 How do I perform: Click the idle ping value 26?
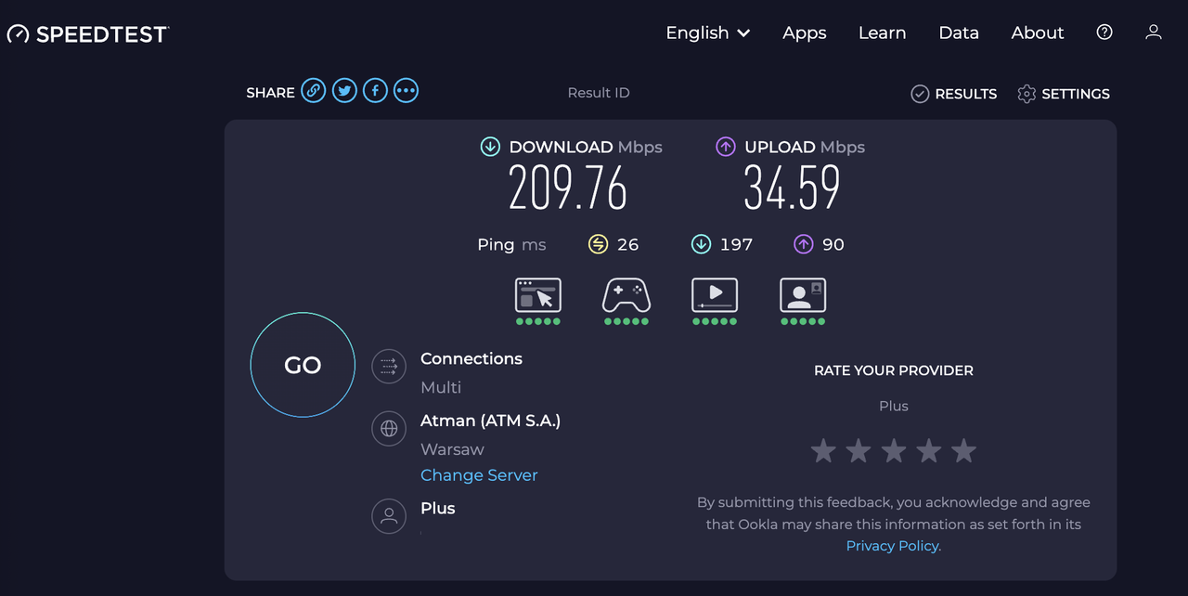pos(628,244)
